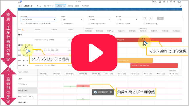Viewport: 189px width, 106px height.
Task: Play the video with the red play button
Action: (94, 53)
